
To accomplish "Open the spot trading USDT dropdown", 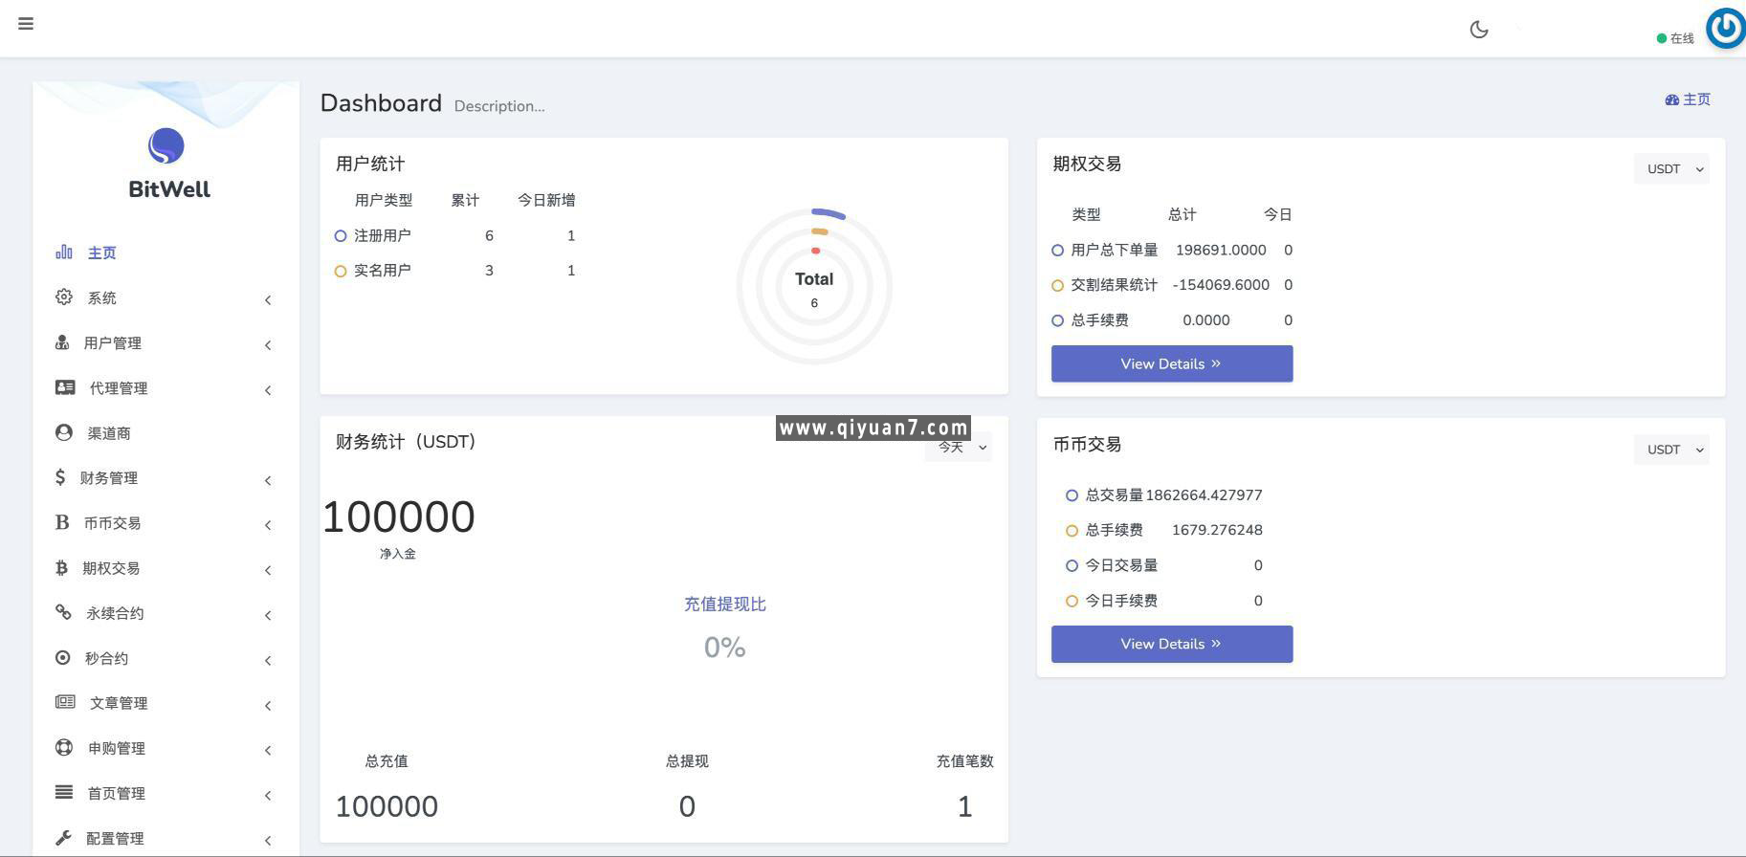I will click(1671, 450).
